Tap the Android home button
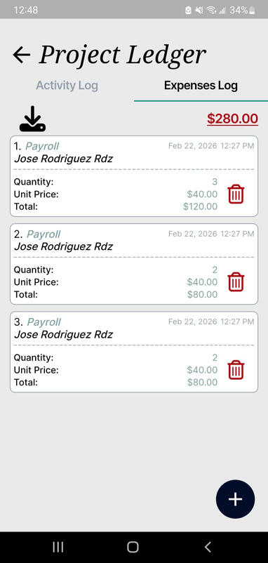 point(133,547)
